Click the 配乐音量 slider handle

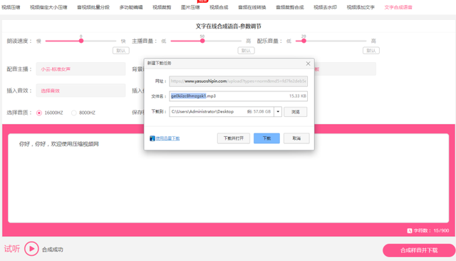click(x=304, y=41)
